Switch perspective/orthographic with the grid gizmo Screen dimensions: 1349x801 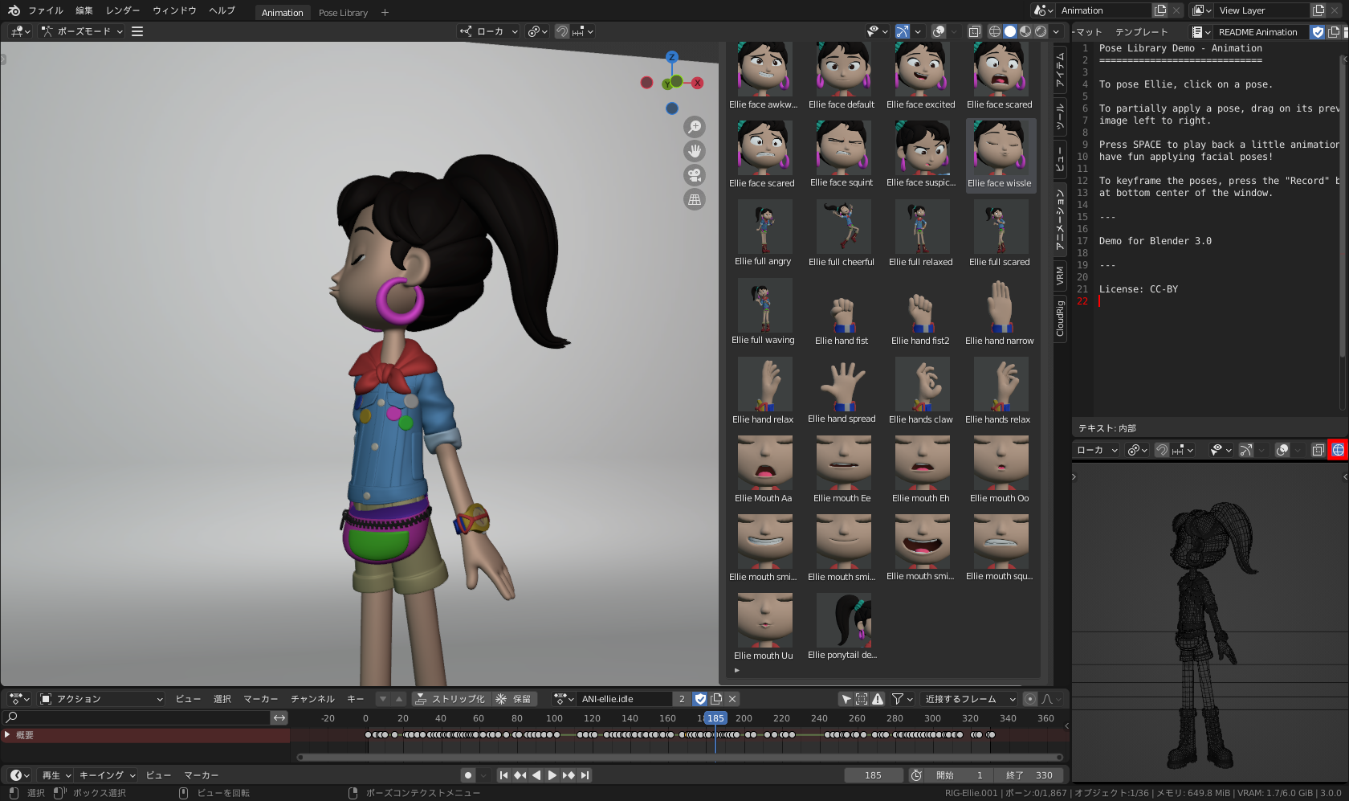[695, 199]
